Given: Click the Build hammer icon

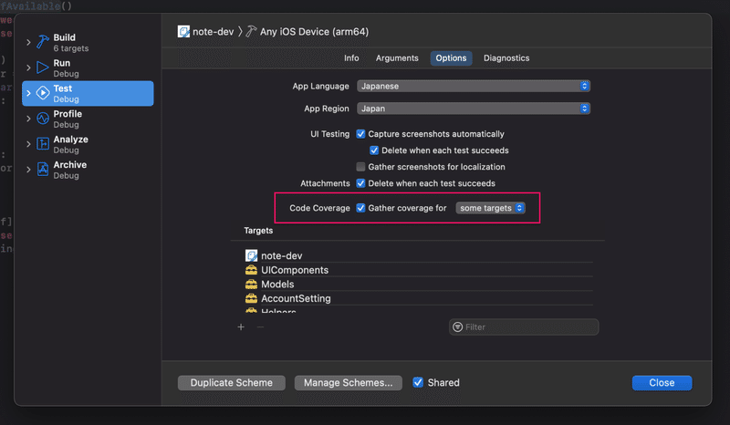Looking at the screenshot, I should pos(43,42).
